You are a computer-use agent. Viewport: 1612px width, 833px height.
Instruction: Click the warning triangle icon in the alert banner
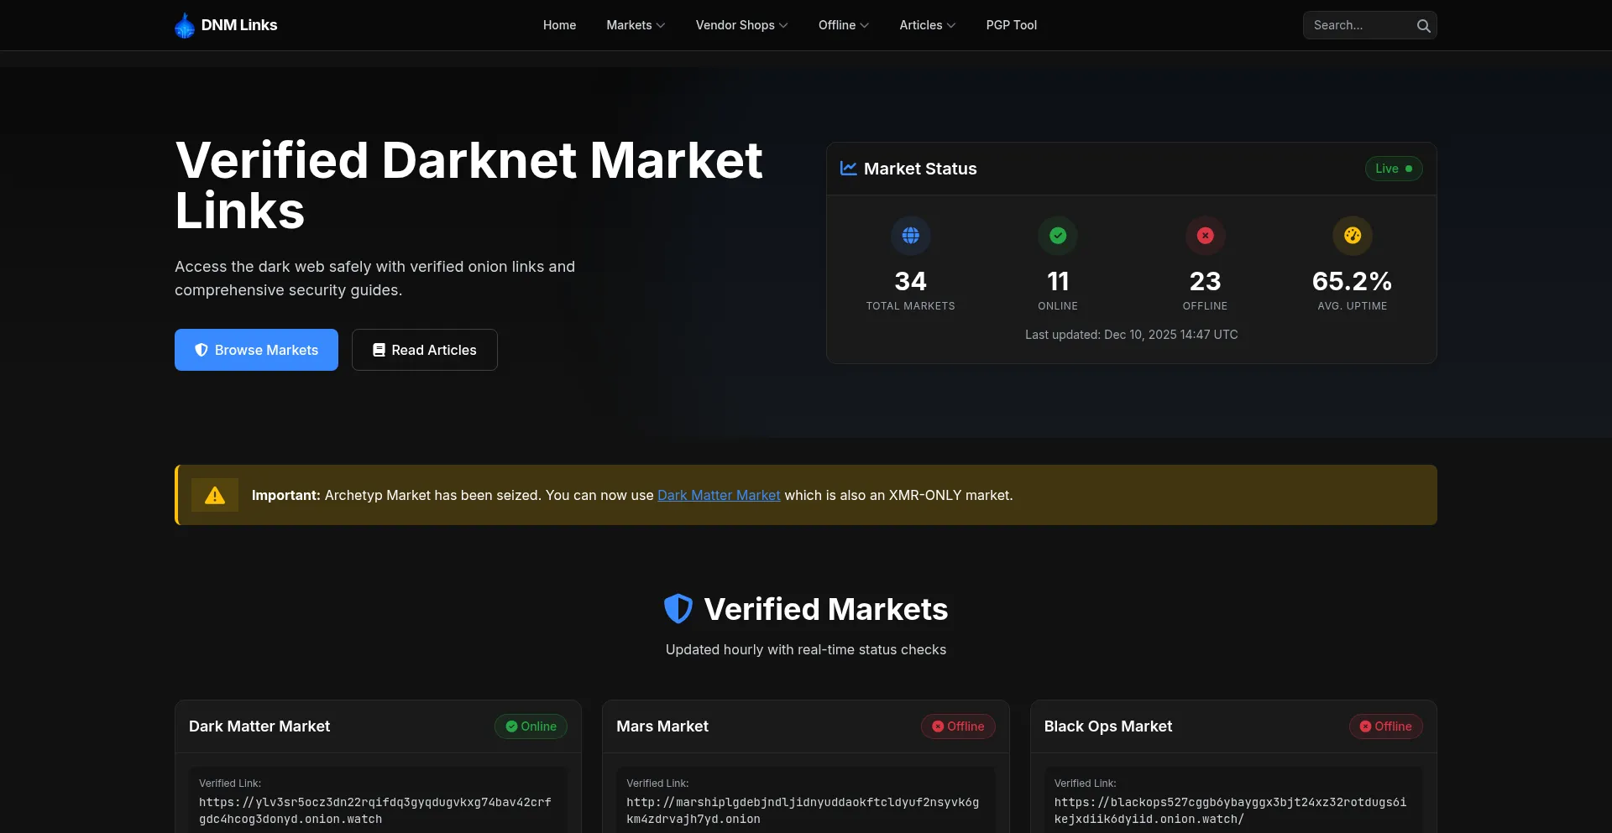215,496
